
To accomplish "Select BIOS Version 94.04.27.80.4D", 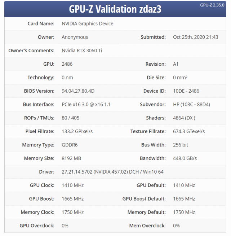I will click(x=78, y=91).
